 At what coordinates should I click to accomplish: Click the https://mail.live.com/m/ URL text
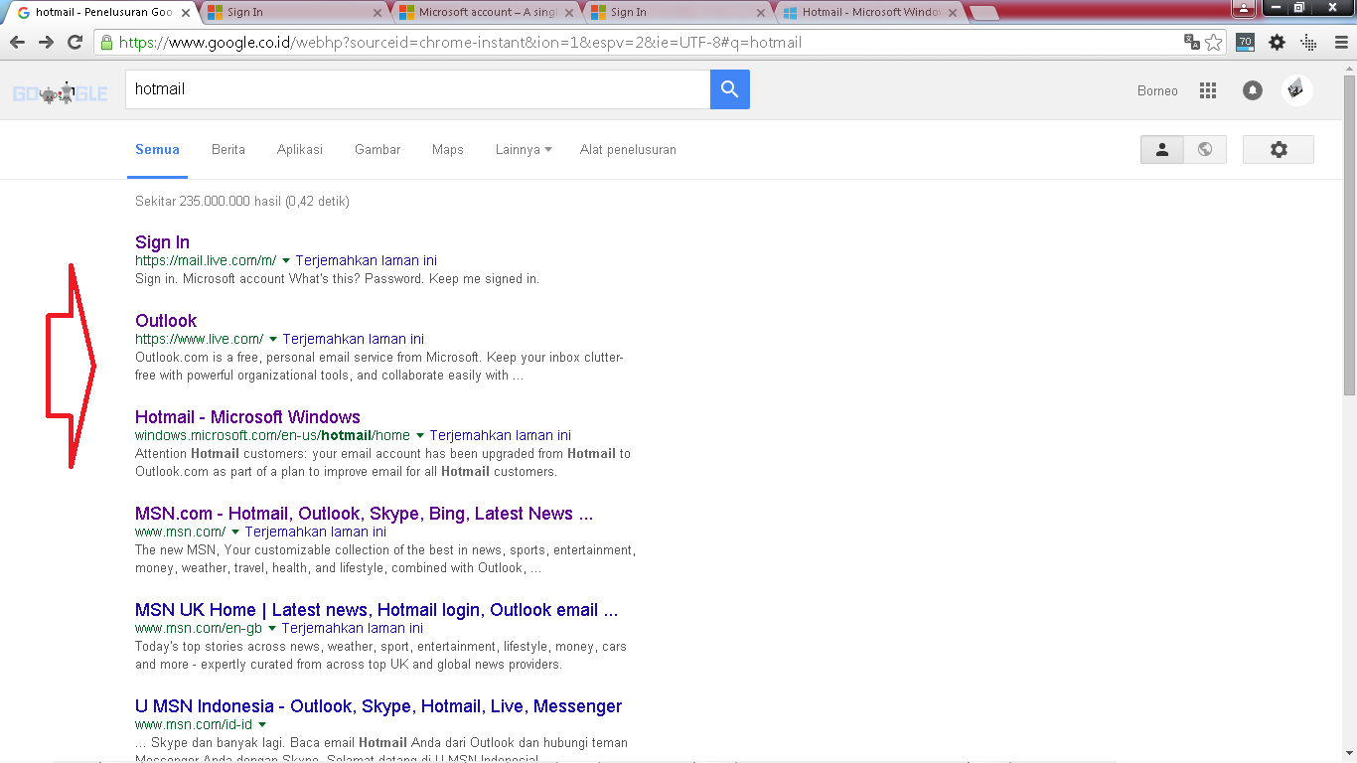pos(206,260)
